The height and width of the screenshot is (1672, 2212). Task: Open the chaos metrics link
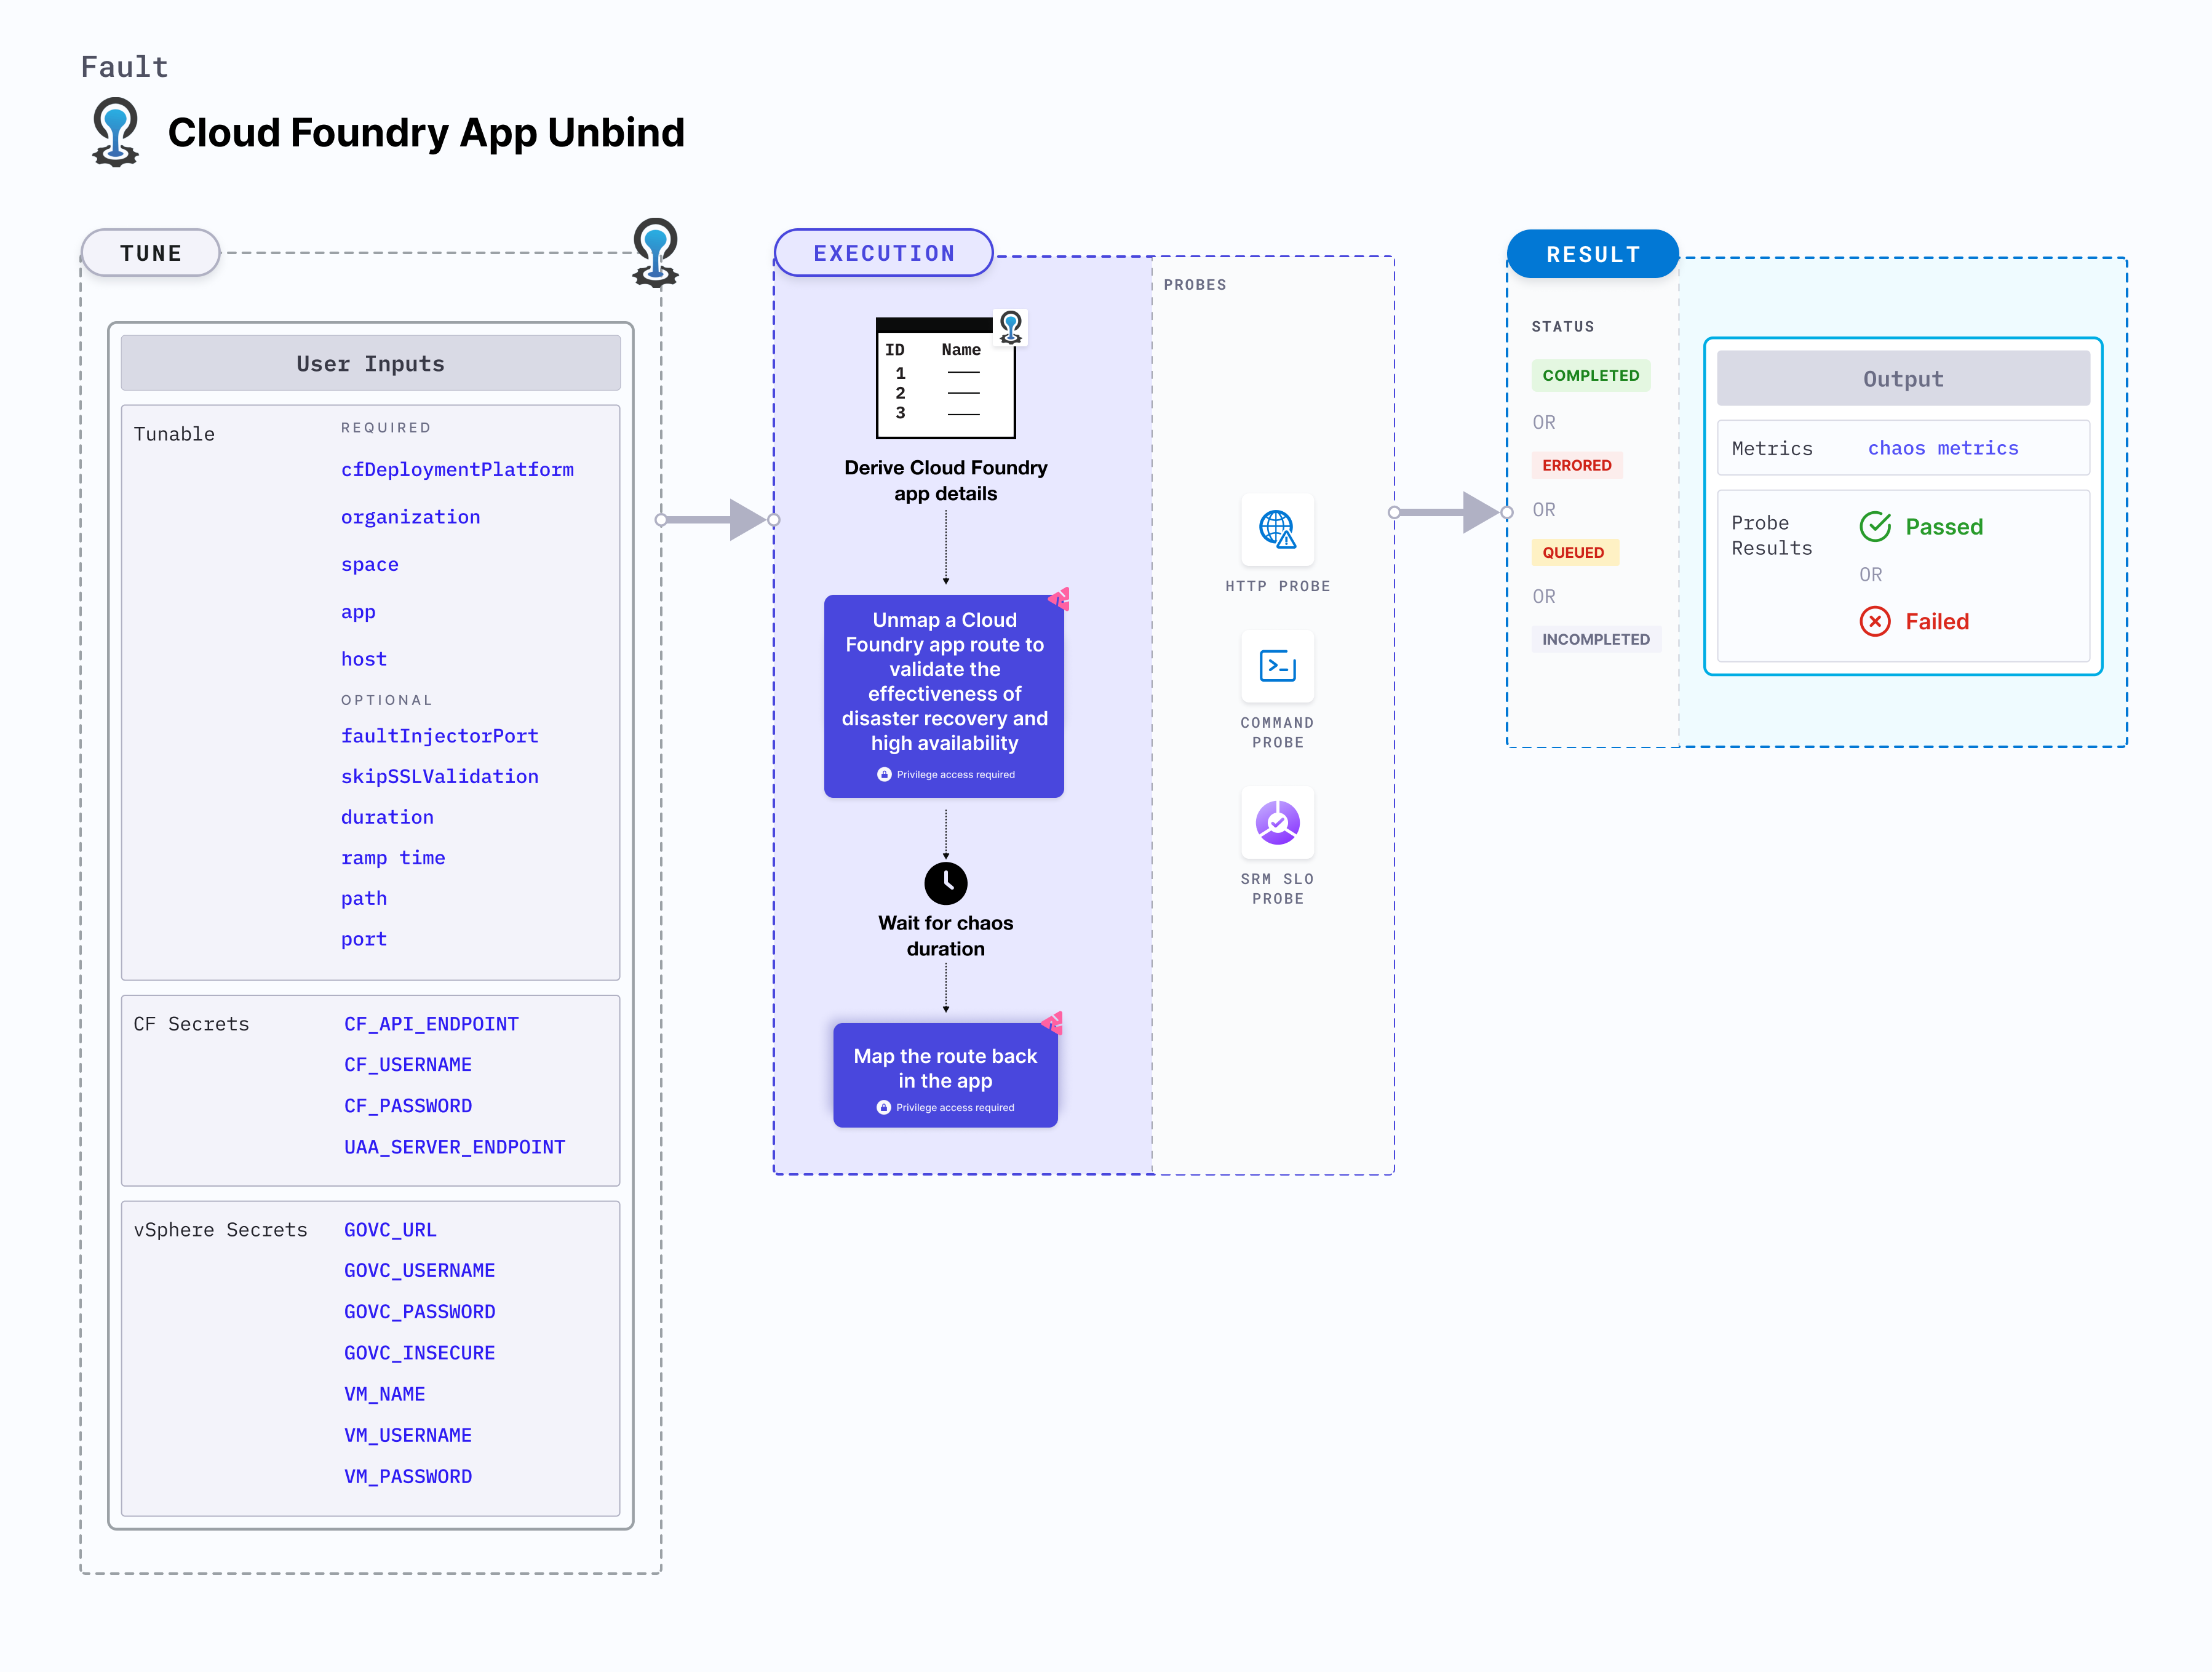tap(1943, 448)
